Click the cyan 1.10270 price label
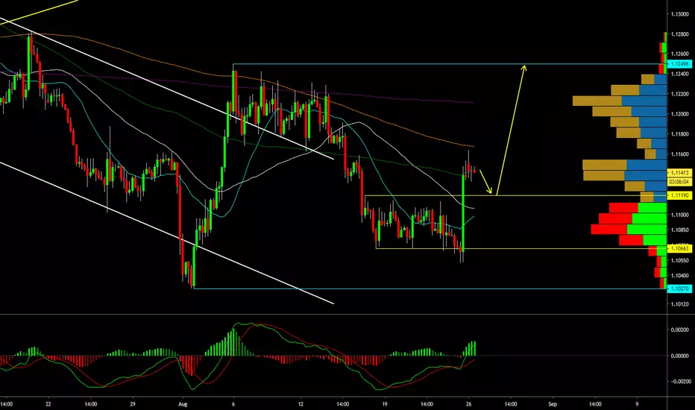695x410 pixels. (x=679, y=288)
